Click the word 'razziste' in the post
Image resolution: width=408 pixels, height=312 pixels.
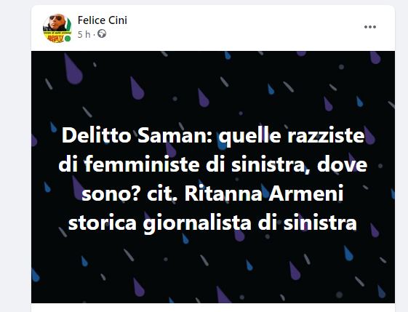tap(326, 136)
